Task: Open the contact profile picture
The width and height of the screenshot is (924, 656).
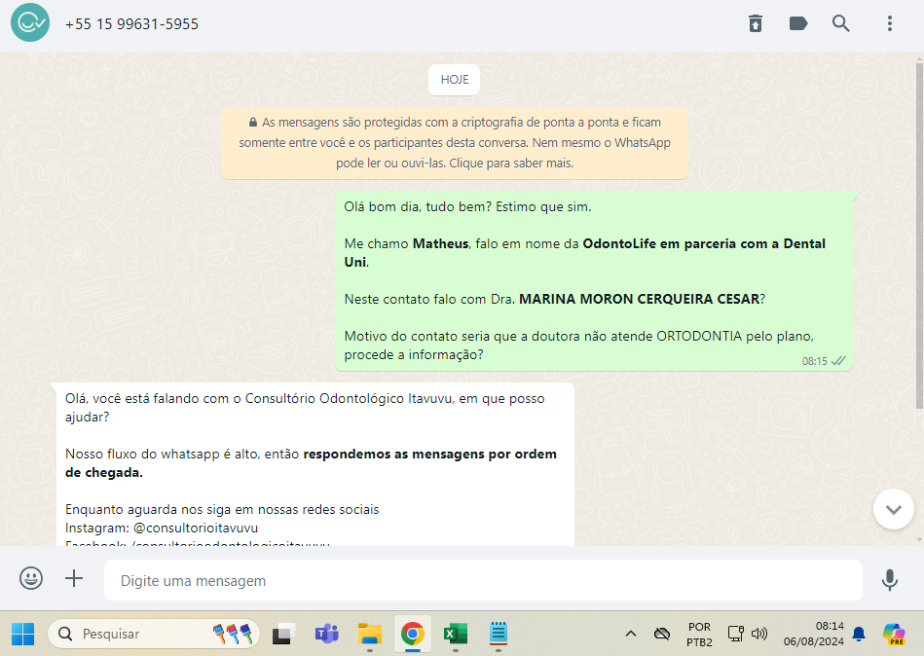Action: pyautogui.click(x=30, y=23)
